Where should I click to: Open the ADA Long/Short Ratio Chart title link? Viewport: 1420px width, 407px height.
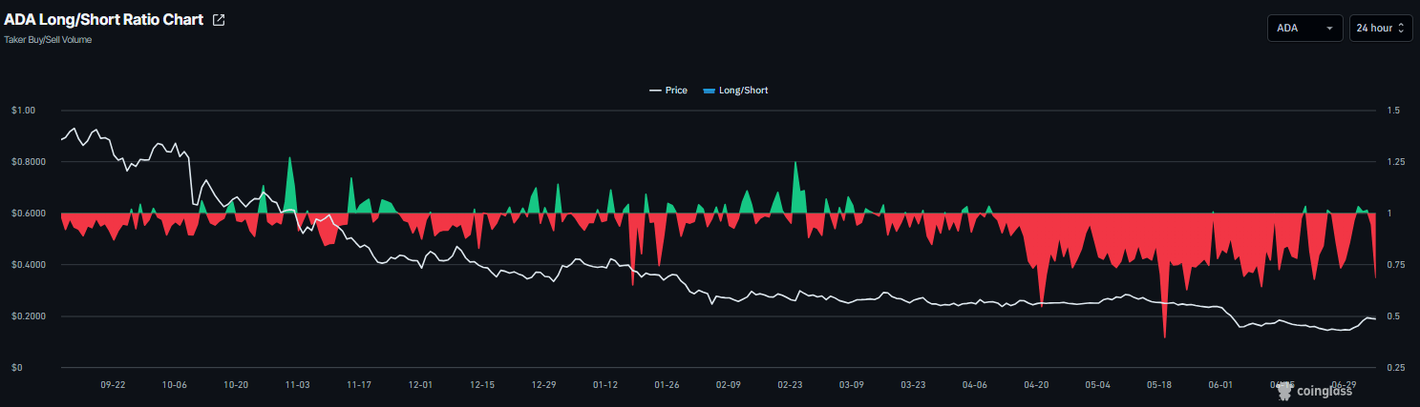tap(104, 20)
